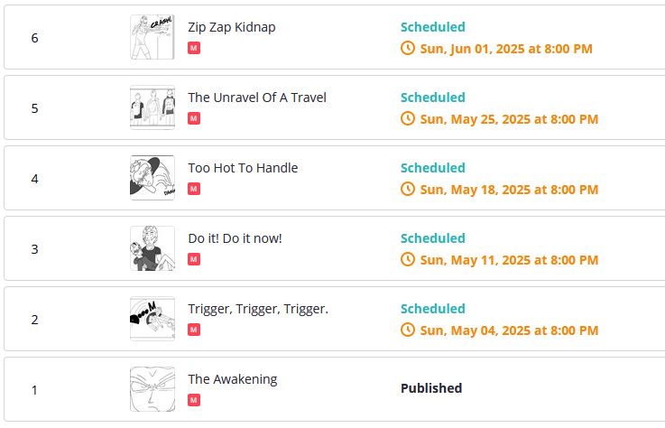
Task: Click the red M badge under Zip Zap Kidnap
Action: (x=194, y=48)
